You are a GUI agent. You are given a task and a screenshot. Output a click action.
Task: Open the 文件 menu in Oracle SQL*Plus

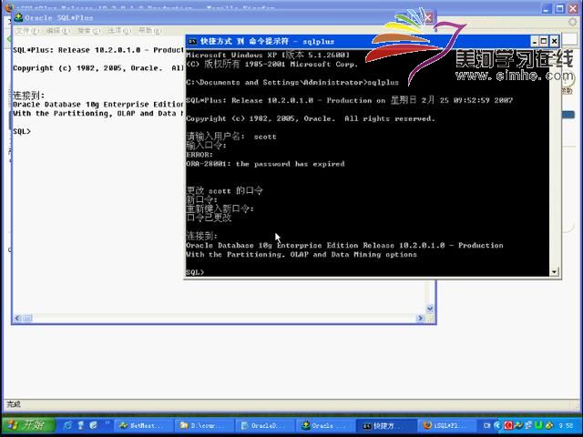(27, 31)
